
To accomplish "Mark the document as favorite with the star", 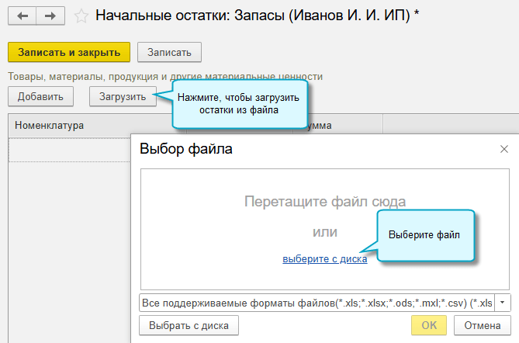I will pyautogui.click(x=81, y=15).
